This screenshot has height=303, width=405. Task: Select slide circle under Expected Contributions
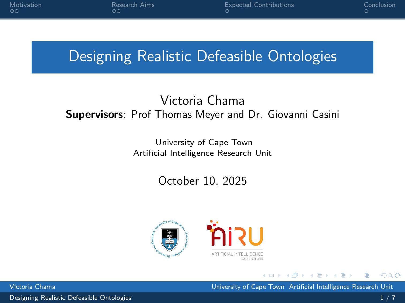tap(227, 11)
